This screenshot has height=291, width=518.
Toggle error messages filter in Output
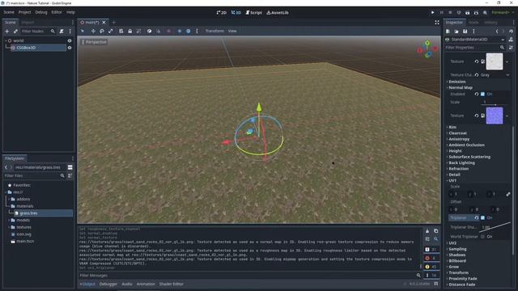point(431,258)
